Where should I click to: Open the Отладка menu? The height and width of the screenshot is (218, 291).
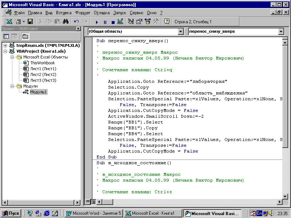point(102,13)
